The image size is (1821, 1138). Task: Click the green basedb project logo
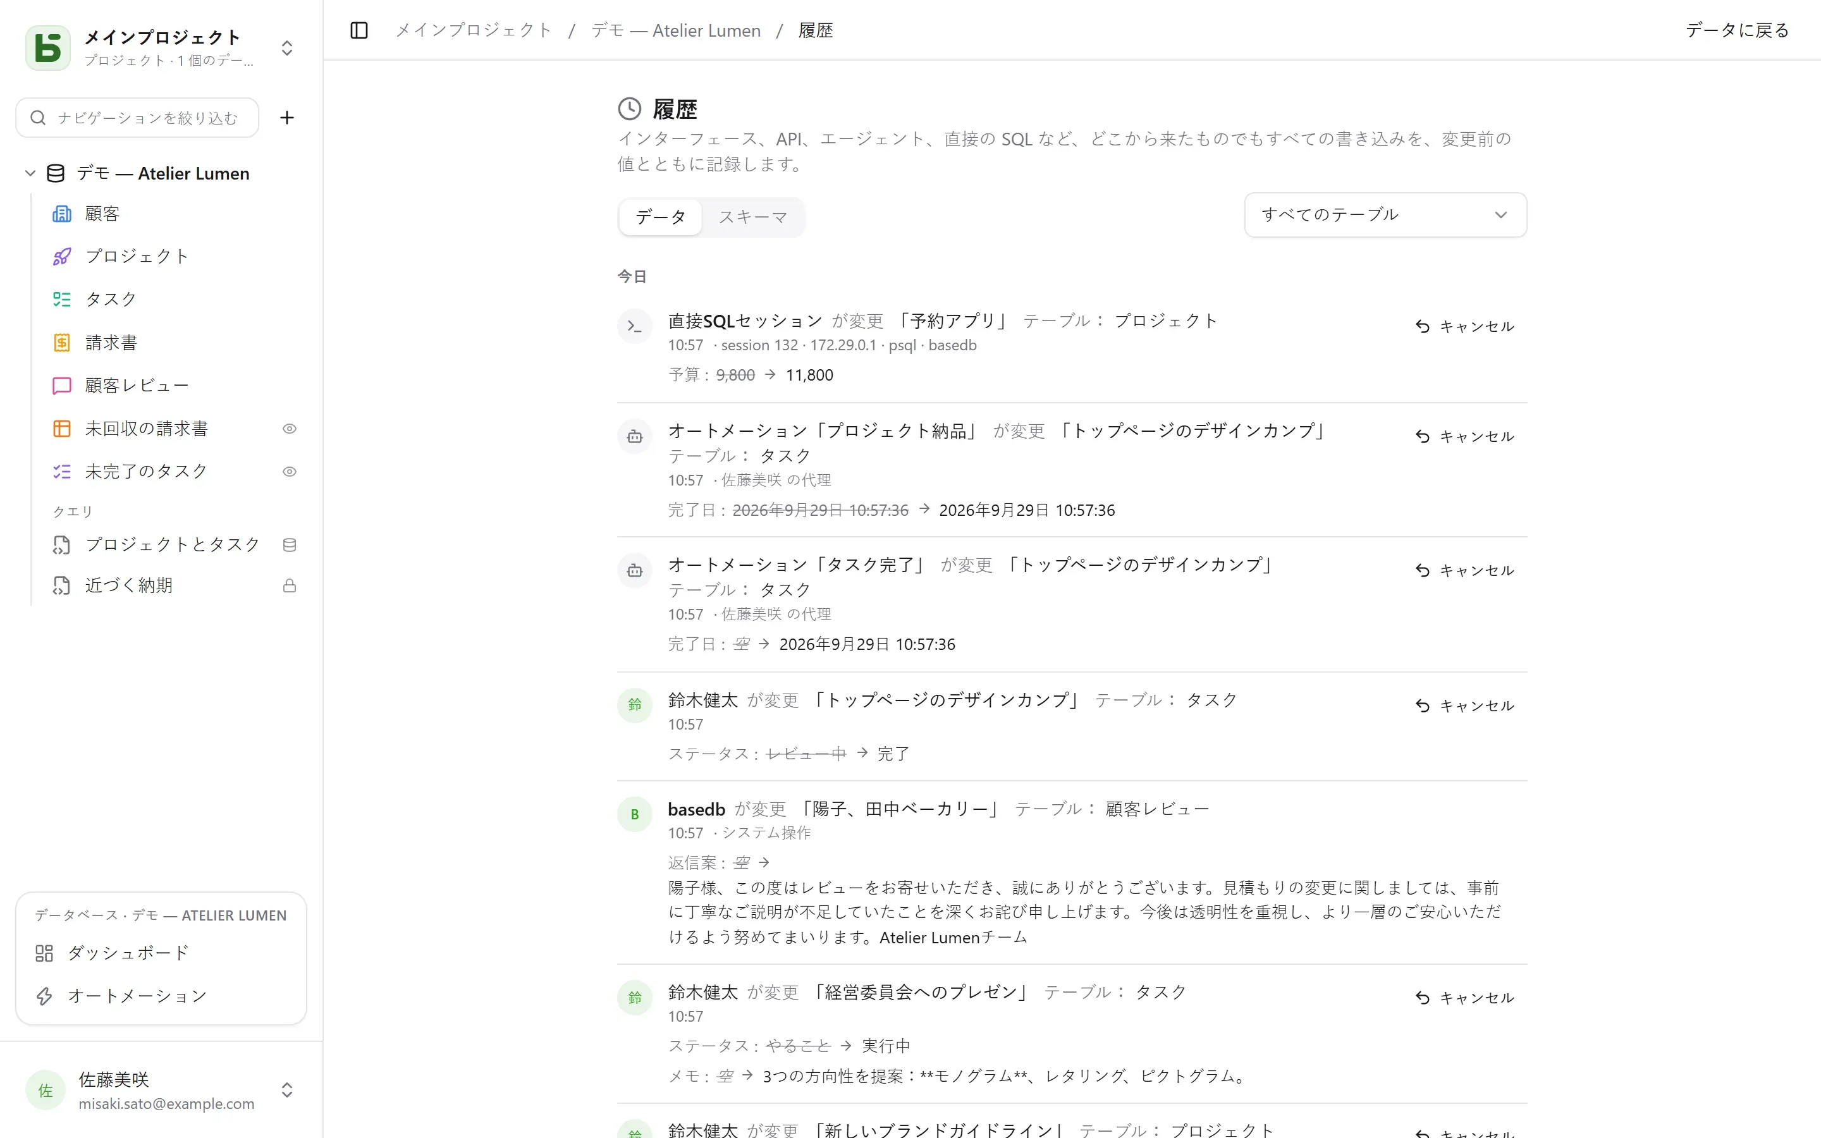48,48
